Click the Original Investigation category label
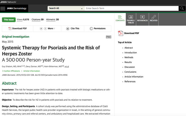Image resolution: width=186 pixels, height=116 pixels. (x=15, y=37)
